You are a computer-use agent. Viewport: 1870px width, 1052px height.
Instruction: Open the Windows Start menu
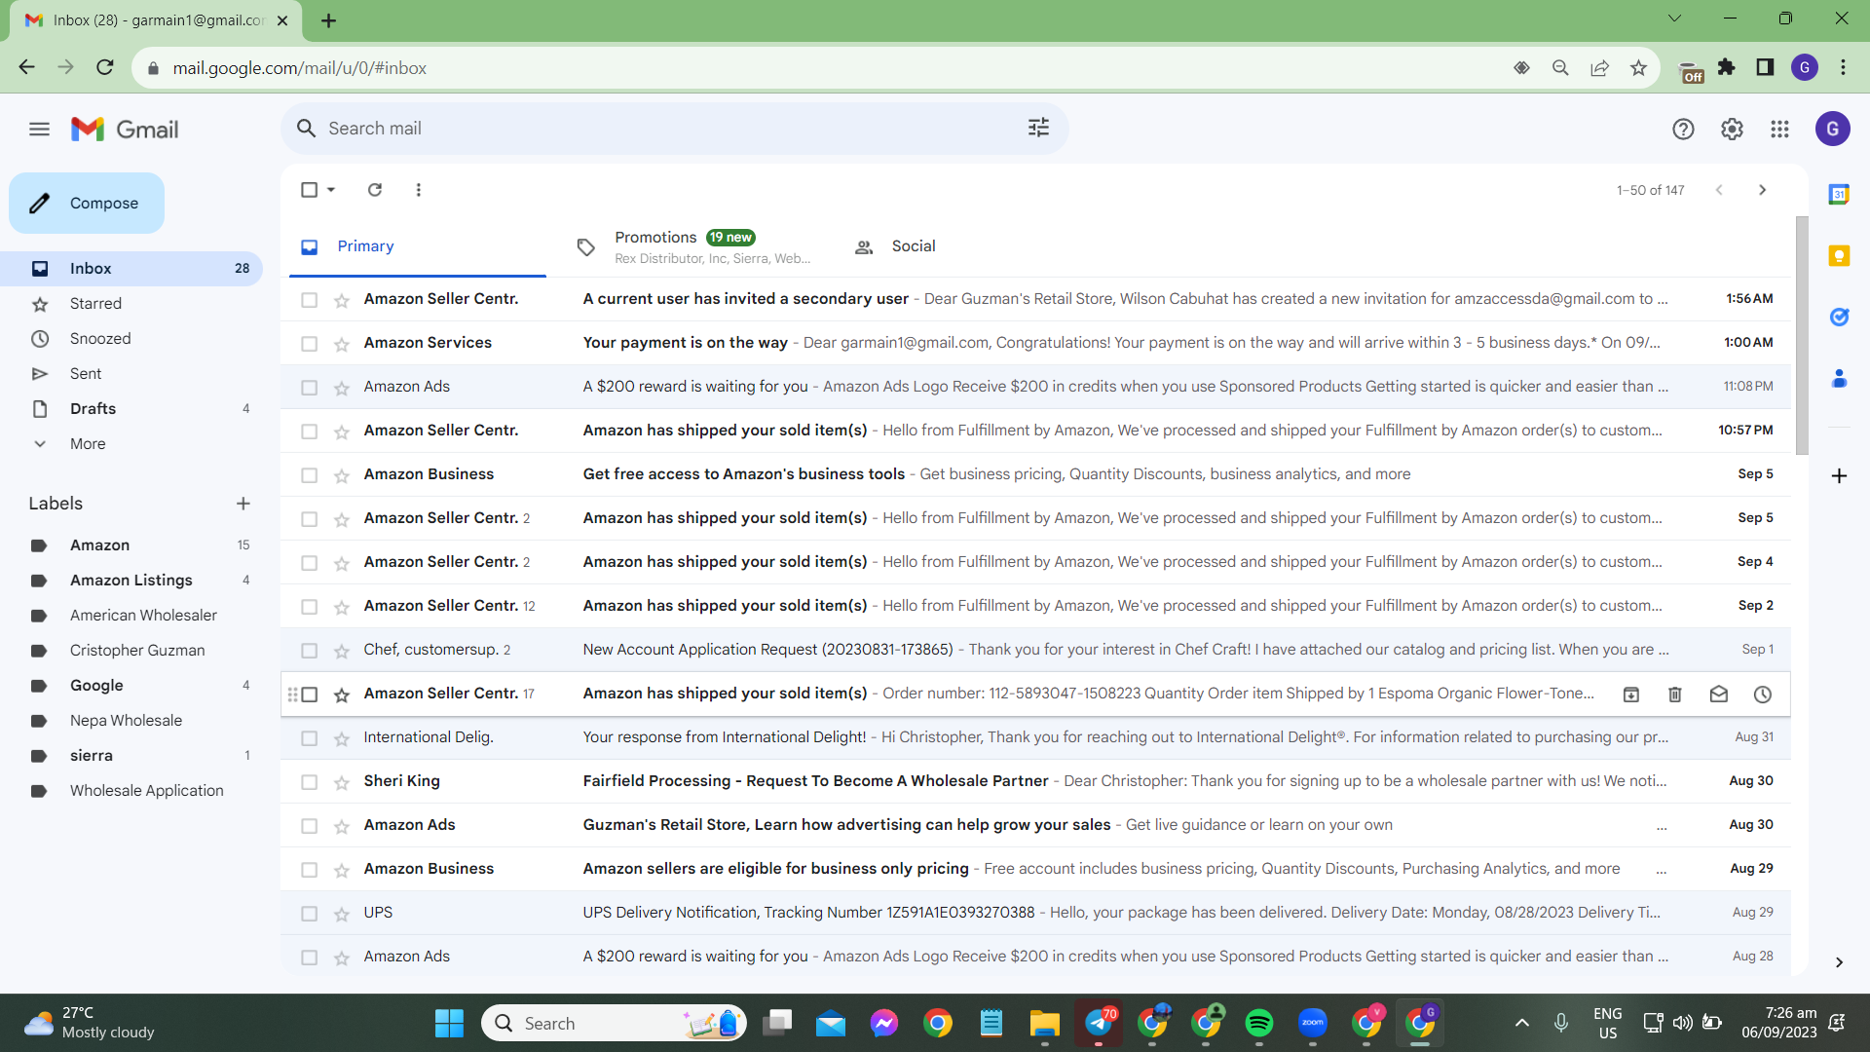[x=449, y=1023]
